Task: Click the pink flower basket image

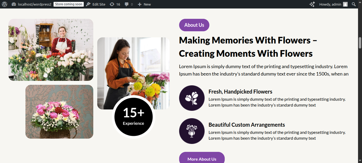Action: [59, 112]
